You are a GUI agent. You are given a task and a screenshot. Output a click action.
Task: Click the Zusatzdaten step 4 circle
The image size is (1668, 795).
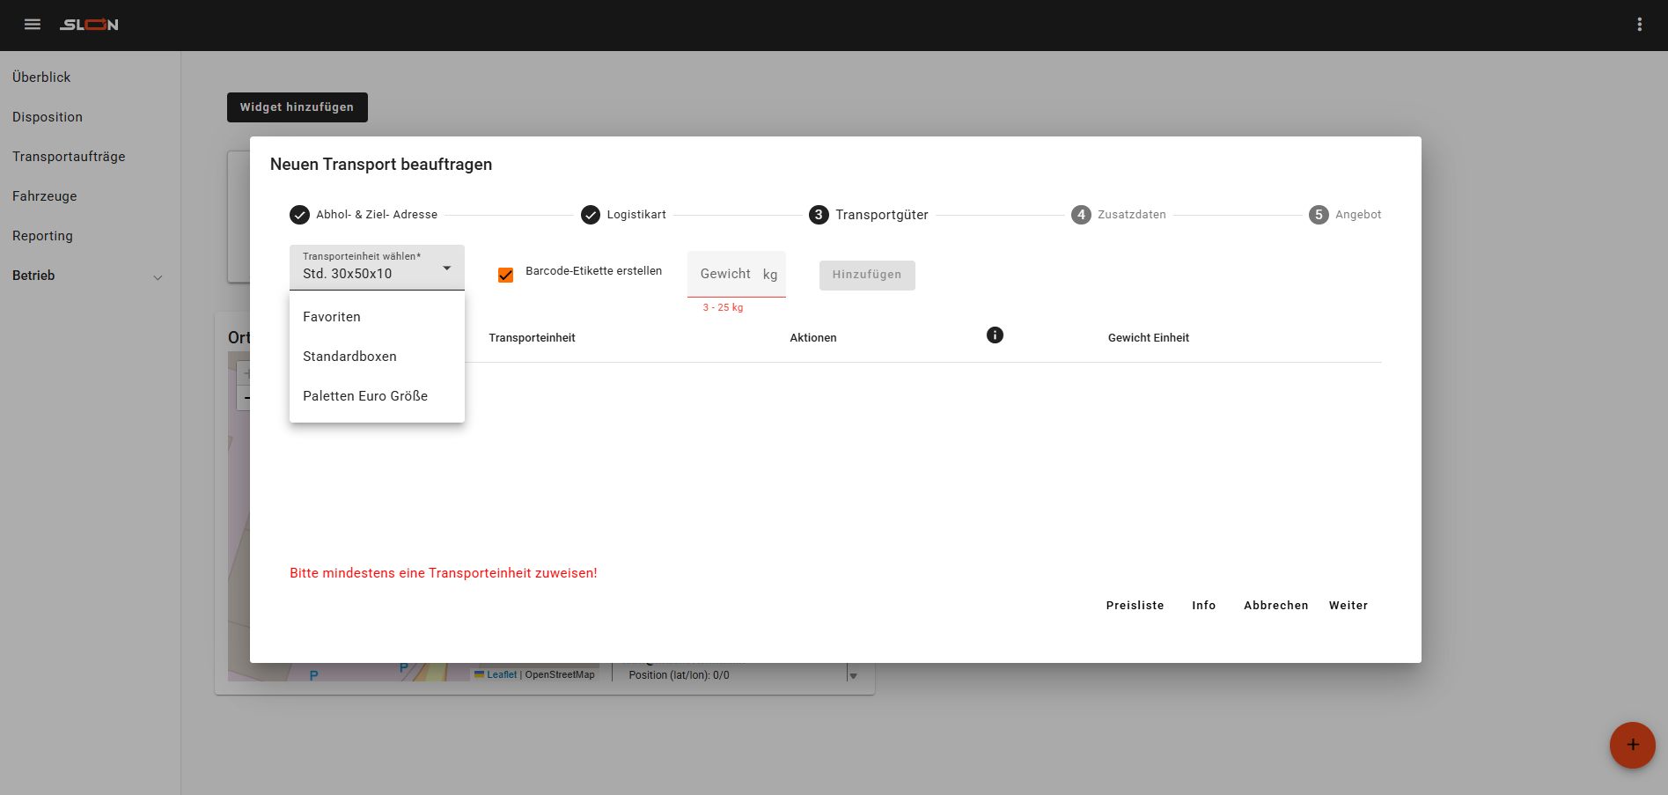click(x=1081, y=215)
